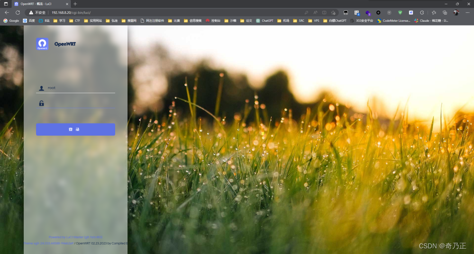Image resolution: width=474 pixels, height=254 pixels.
Task: Click the 不安全 site security warning
Action: pos(37,13)
